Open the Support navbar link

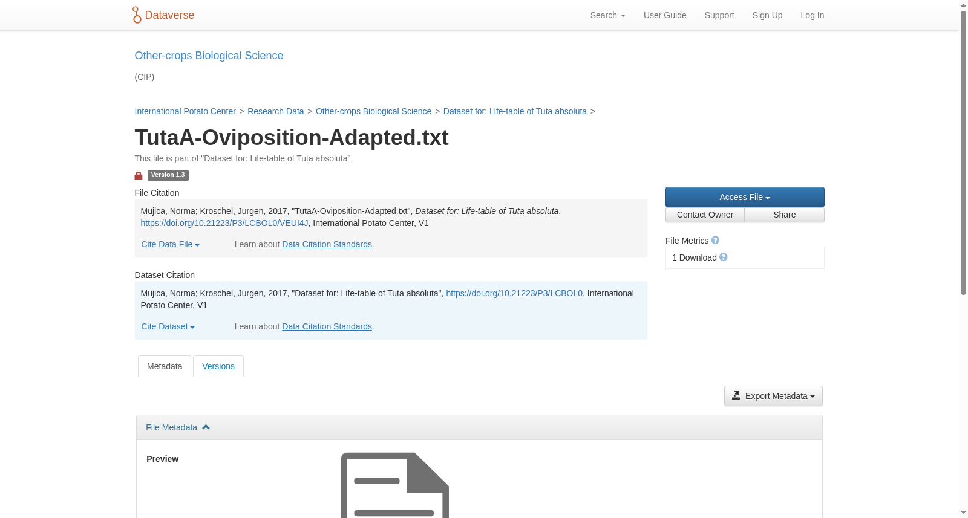tap(719, 15)
